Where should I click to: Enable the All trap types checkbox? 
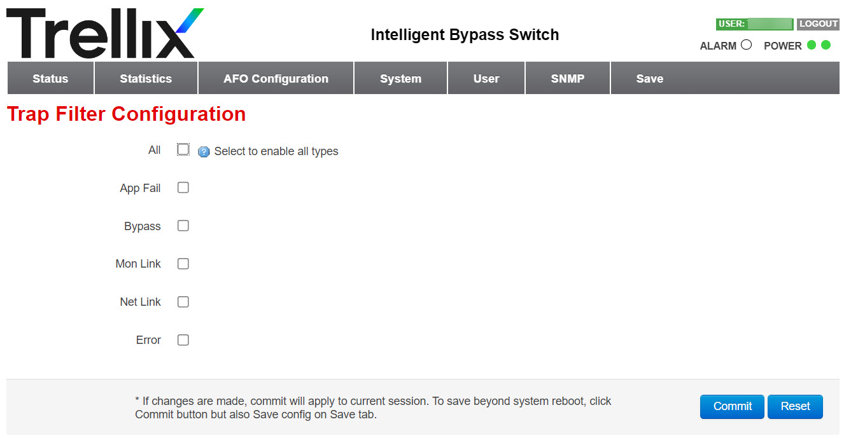coord(183,149)
